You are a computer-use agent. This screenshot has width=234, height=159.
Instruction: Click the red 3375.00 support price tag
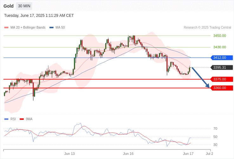222,79
